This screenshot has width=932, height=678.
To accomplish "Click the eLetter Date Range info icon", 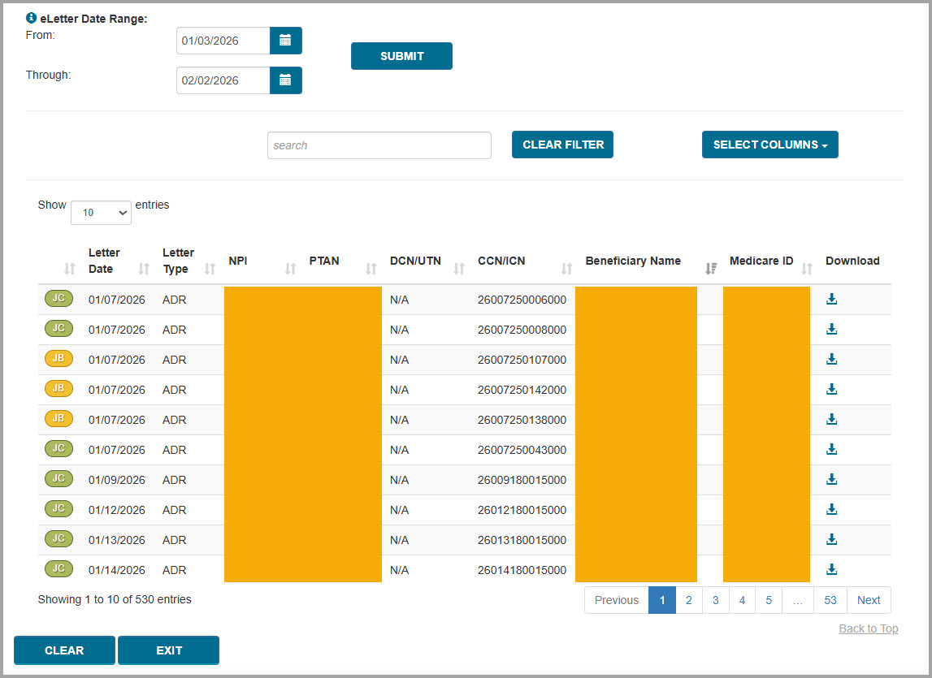I will pyautogui.click(x=32, y=18).
